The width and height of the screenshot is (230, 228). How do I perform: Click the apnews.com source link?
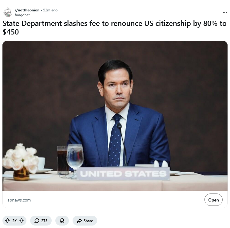point(19,200)
